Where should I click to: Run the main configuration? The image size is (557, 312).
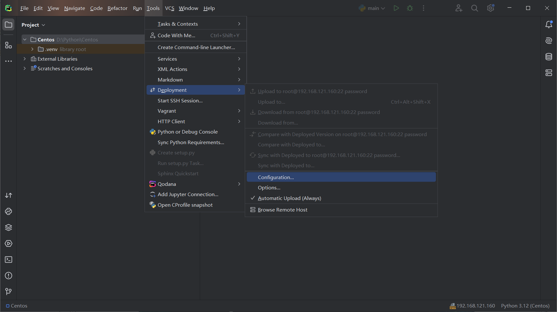[x=396, y=8]
